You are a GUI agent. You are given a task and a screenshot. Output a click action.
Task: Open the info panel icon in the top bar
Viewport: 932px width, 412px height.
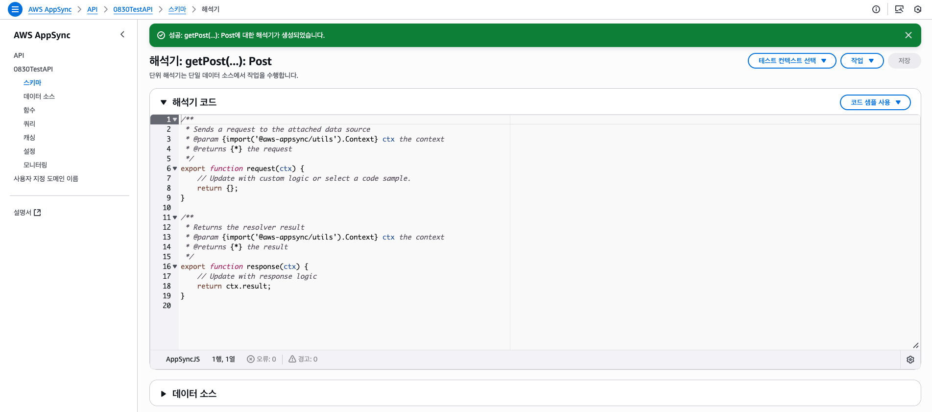click(876, 9)
